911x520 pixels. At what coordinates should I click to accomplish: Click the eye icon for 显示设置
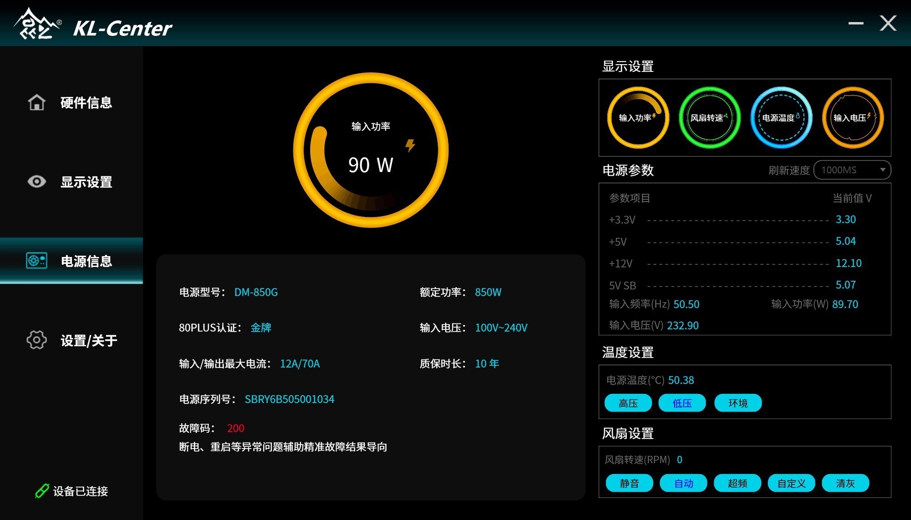point(36,182)
